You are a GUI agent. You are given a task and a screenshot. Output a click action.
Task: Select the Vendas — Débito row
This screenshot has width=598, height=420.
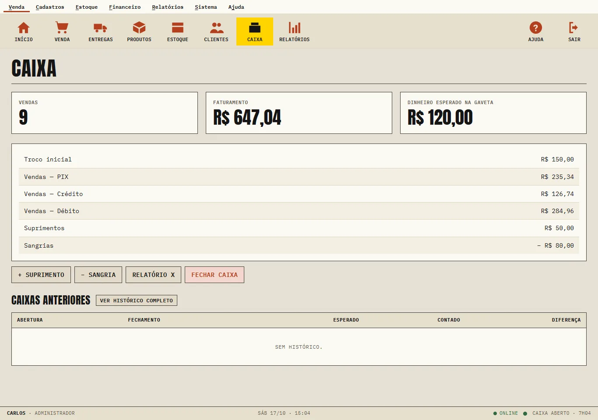click(299, 211)
